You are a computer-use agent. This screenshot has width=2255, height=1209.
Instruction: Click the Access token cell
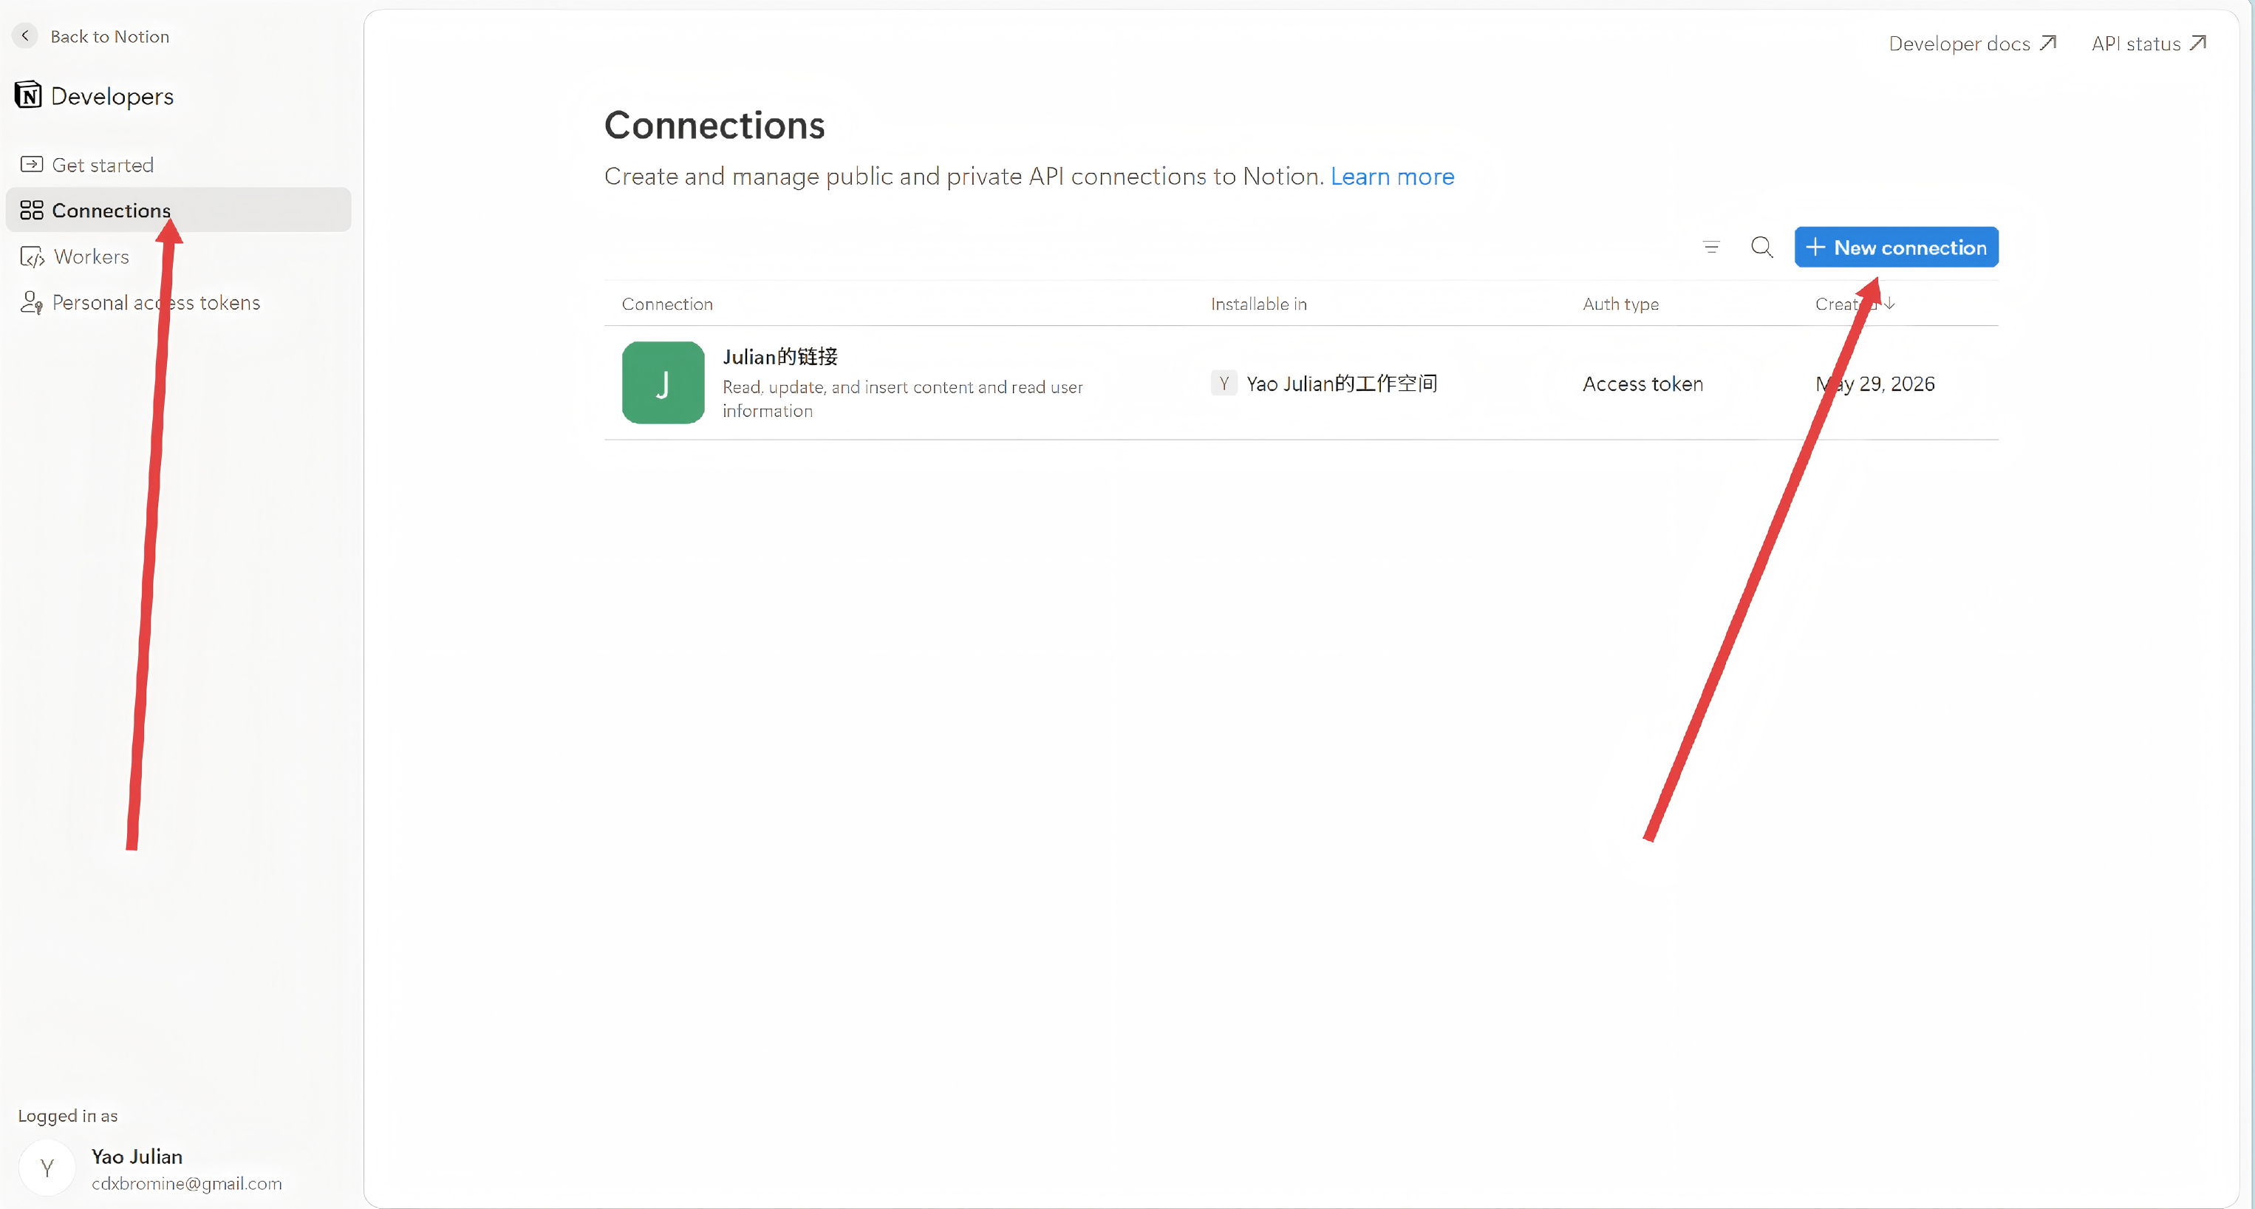tap(1643, 384)
